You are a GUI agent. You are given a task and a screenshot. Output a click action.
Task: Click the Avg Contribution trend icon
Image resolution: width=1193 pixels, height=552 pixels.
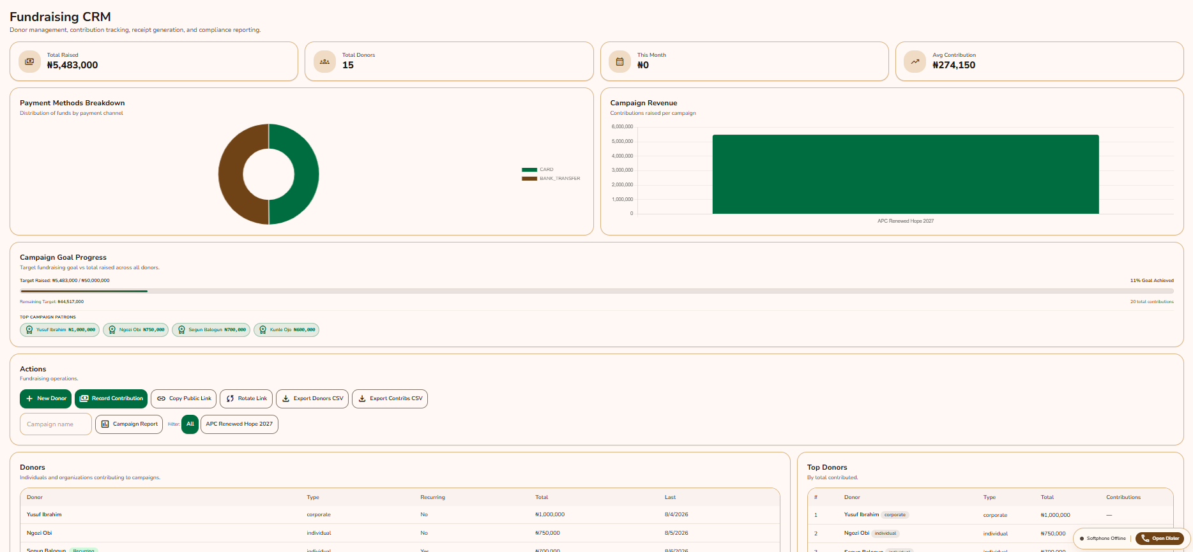click(x=915, y=61)
